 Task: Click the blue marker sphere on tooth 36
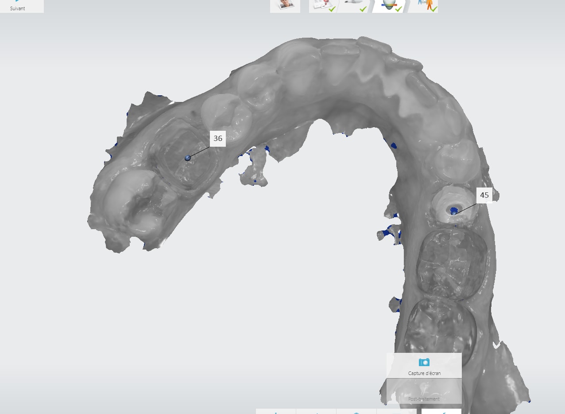(x=188, y=158)
